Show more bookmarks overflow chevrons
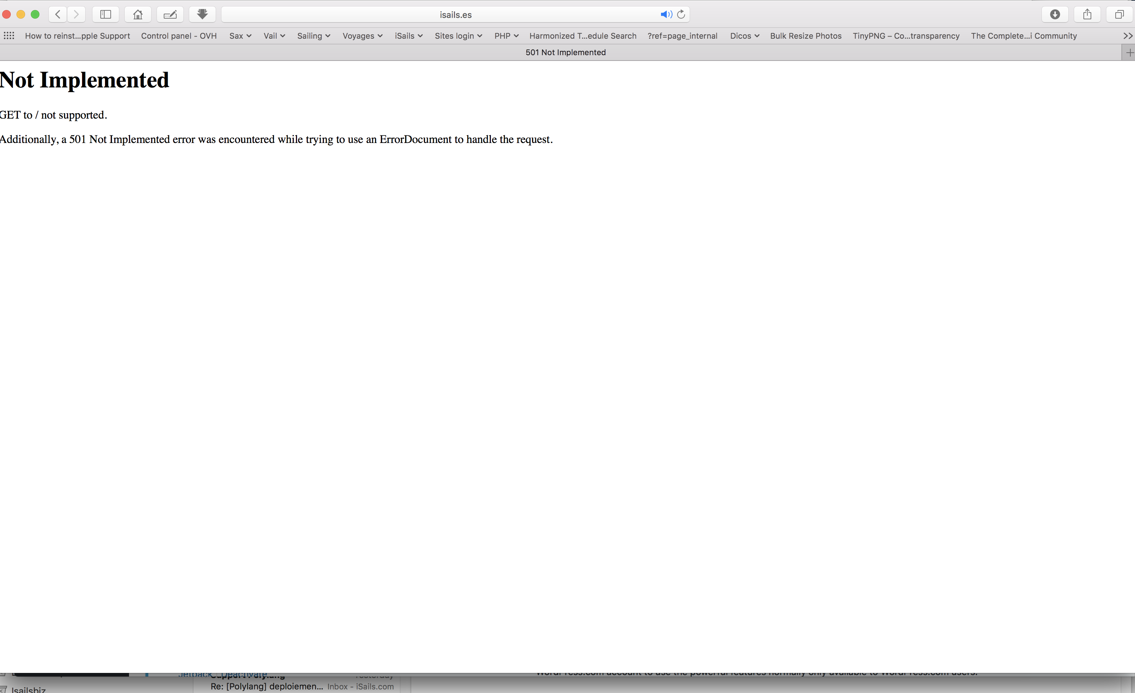 point(1127,36)
